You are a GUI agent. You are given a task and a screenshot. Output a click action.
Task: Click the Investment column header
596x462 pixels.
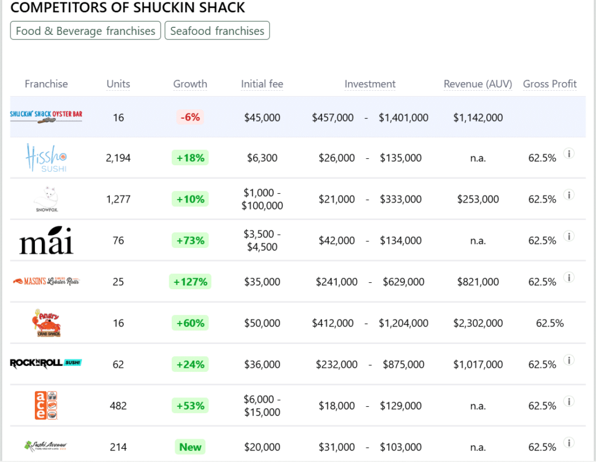370,84
